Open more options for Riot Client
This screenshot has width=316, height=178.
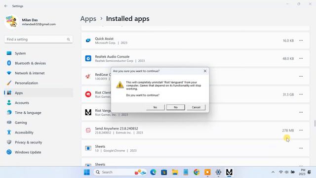tap(301, 94)
